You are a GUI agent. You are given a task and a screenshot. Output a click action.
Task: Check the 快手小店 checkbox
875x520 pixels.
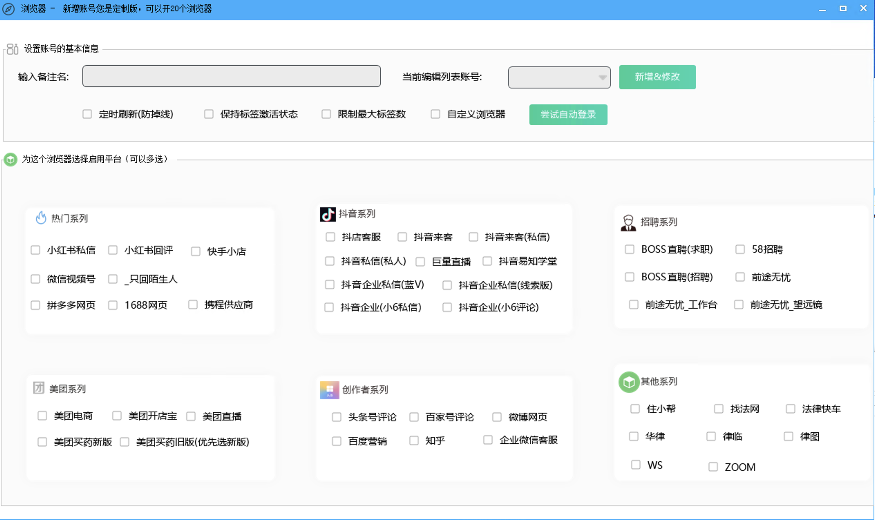pos(196,252)
